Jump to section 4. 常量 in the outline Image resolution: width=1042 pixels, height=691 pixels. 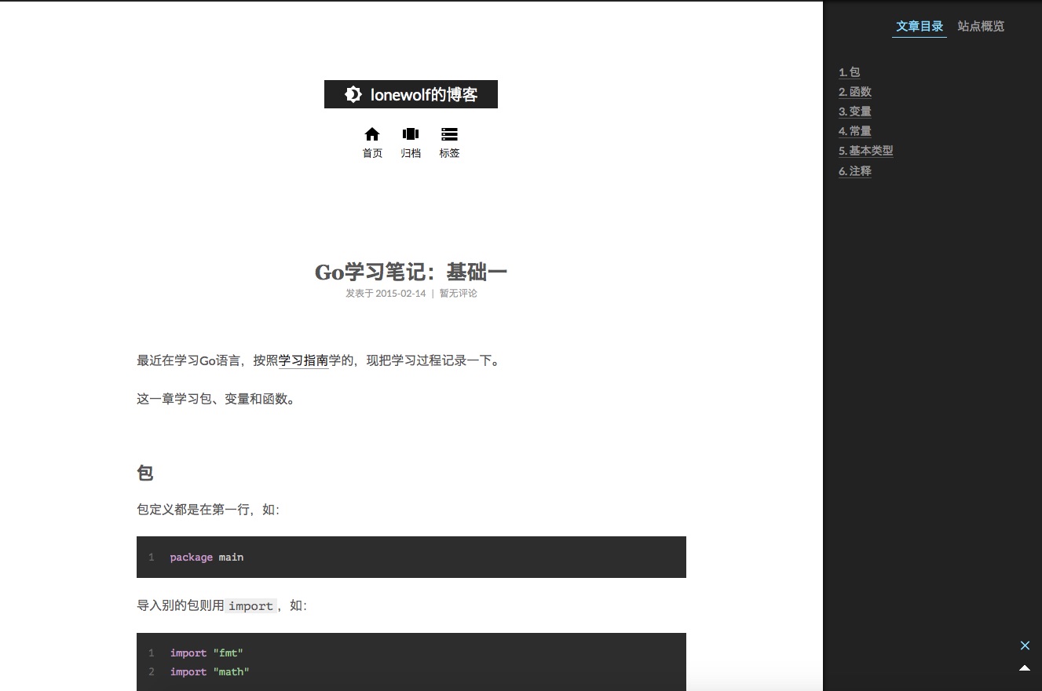(x=855, y=130)
